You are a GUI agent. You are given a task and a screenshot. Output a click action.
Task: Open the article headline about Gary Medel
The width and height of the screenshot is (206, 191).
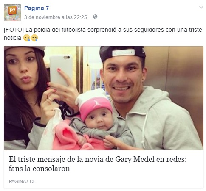pyautogui.click(x=98, y=164)
